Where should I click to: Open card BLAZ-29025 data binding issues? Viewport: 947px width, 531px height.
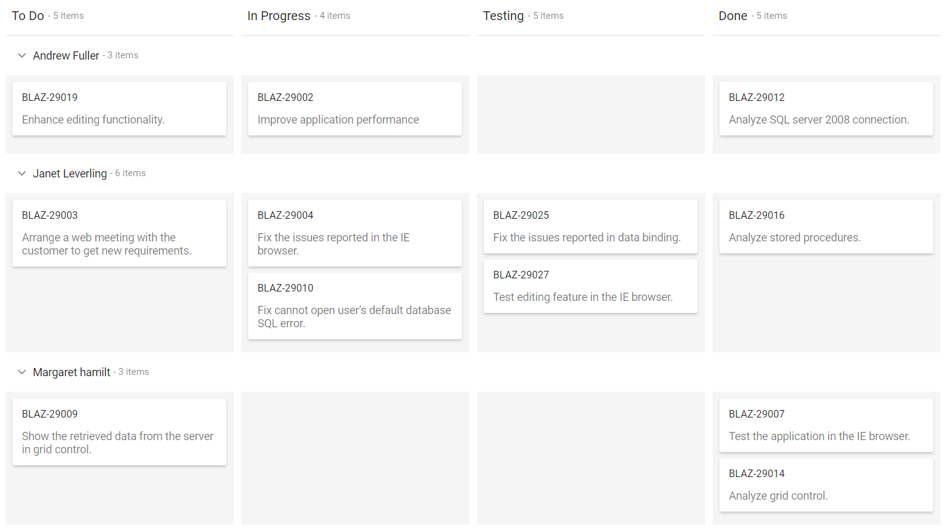[590, 227]
